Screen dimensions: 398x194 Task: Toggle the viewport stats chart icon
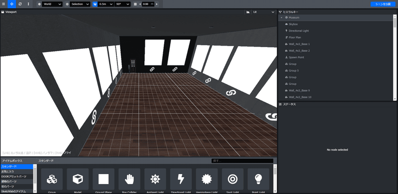[x=248, y=12]
